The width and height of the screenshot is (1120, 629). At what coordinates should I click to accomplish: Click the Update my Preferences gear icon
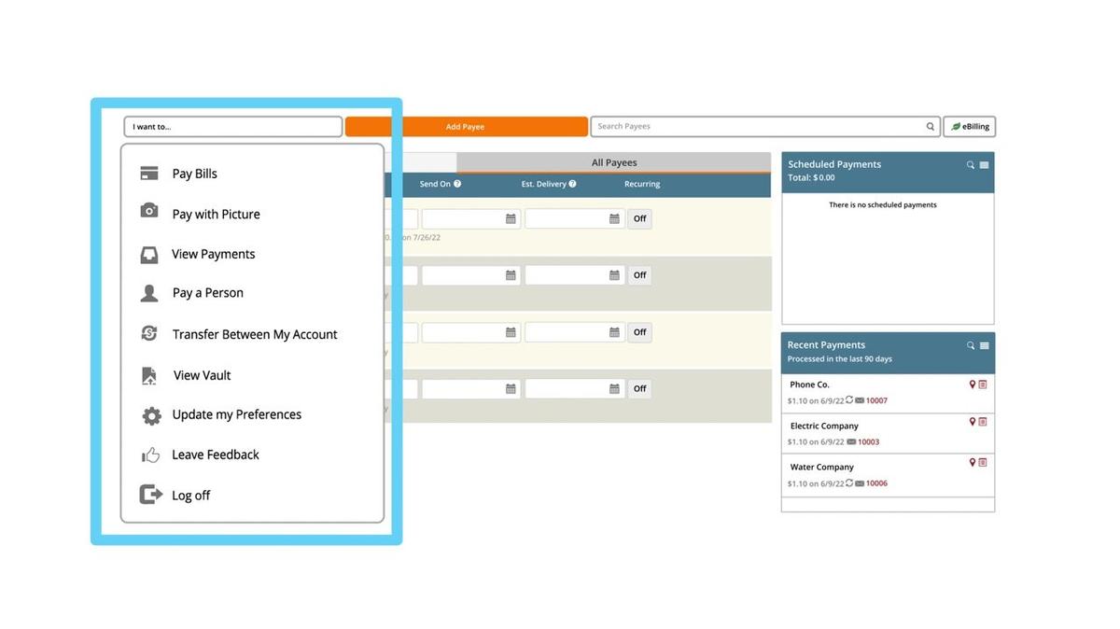click(151, 415)
